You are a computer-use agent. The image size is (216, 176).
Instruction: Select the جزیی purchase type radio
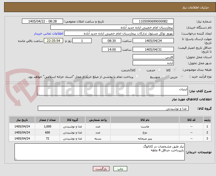182,76
